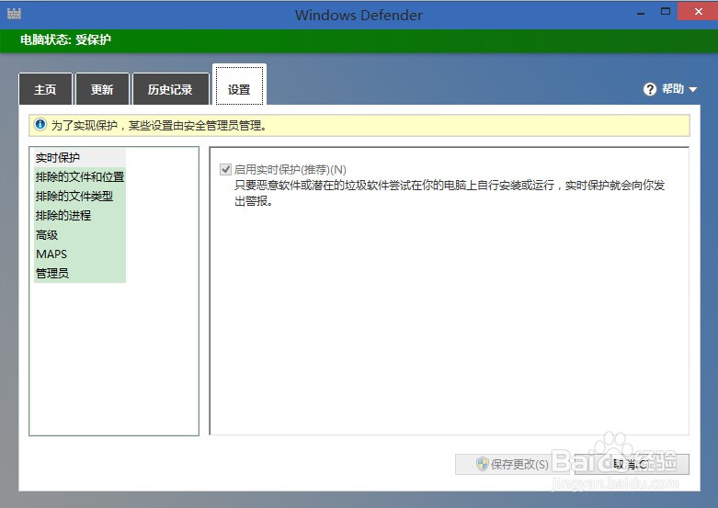This screenshot has height=508, width=718.
Task: Click the help question mark icon
Action: pyautogui.click(x=649, y=89)
